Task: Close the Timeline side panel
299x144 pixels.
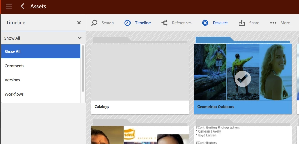Action: [x=79, y=23]
